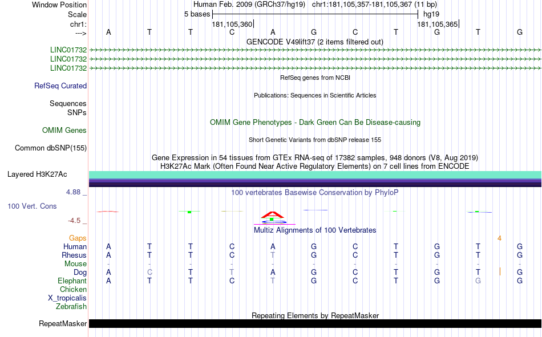Click Publications: Sequences in Scientific Articles title
The width and height of the screenshot is (542, 337).
(315, 95)
